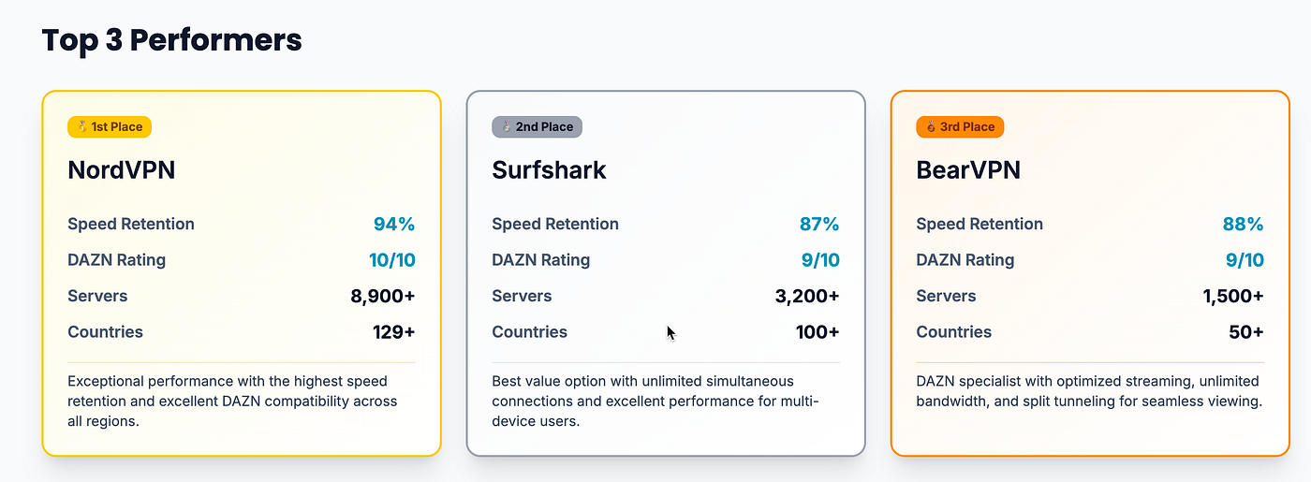Click the gold medal icon in 1st Place badge

click(x=82, y=127)
